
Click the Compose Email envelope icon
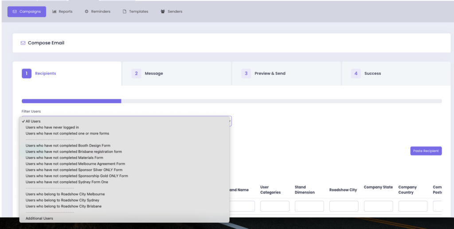point(23,43)
